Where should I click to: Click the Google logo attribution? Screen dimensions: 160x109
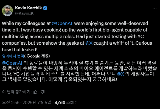[x=33, y=56]
